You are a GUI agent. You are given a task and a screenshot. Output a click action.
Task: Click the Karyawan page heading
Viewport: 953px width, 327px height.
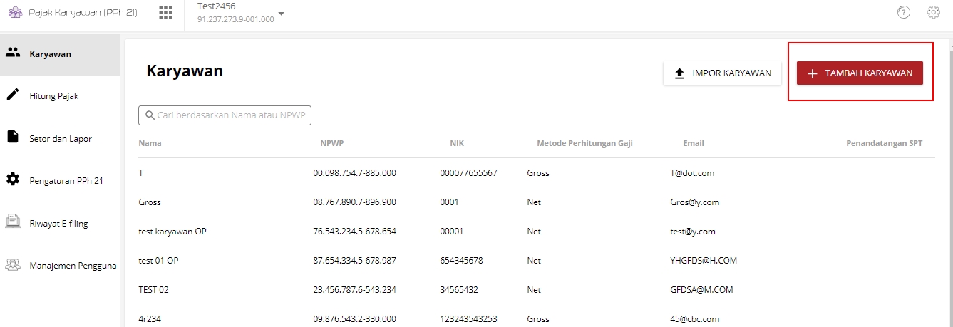tap(185, 71)
